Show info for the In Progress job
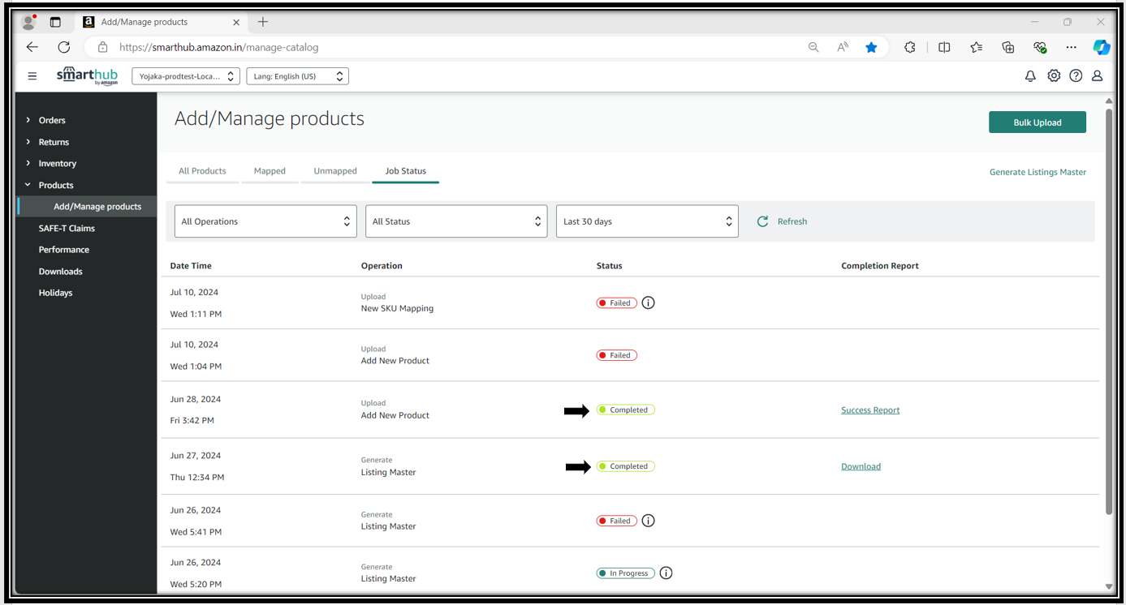Screen dimensions: 1126x605 (x=666, y=573)
